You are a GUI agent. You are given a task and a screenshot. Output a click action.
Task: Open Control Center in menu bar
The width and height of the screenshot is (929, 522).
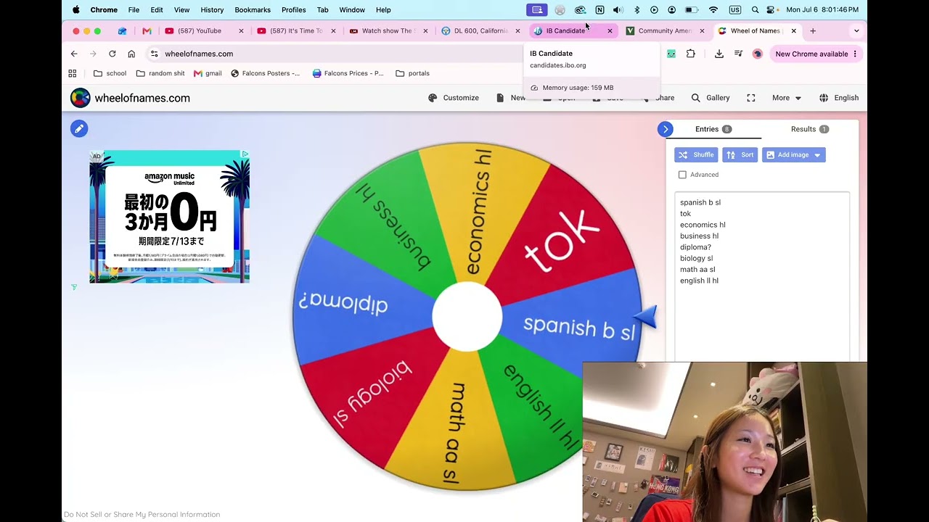pos(772,10)
